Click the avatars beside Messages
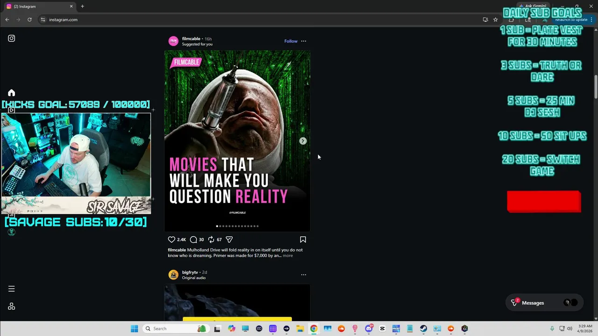Screen dimensions: 598x336 (571, 303)
